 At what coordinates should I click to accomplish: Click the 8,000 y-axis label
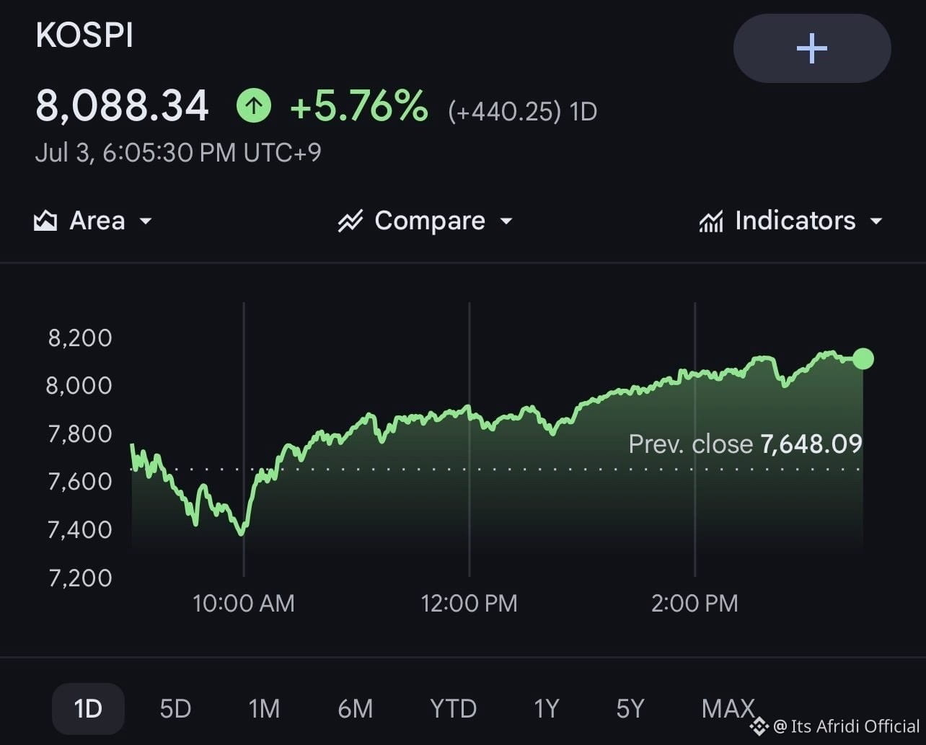tap(79, 385)
